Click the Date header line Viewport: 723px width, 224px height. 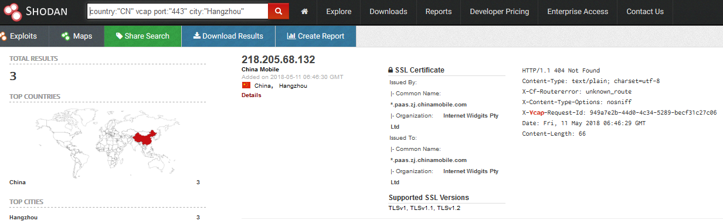point(583,123)
